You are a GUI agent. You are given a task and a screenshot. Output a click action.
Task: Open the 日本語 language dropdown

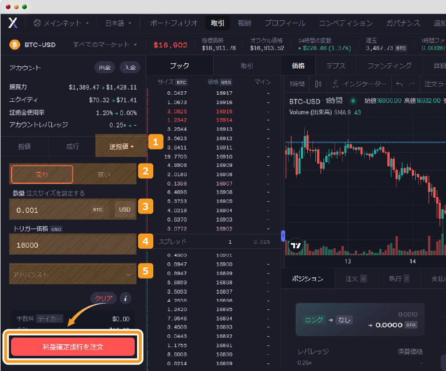point(118,23)
